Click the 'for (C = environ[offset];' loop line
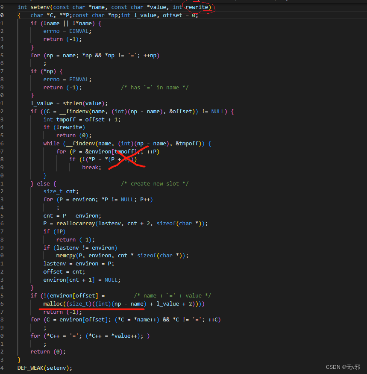Screen dimensions: 367x374 (x=126, y=320)
